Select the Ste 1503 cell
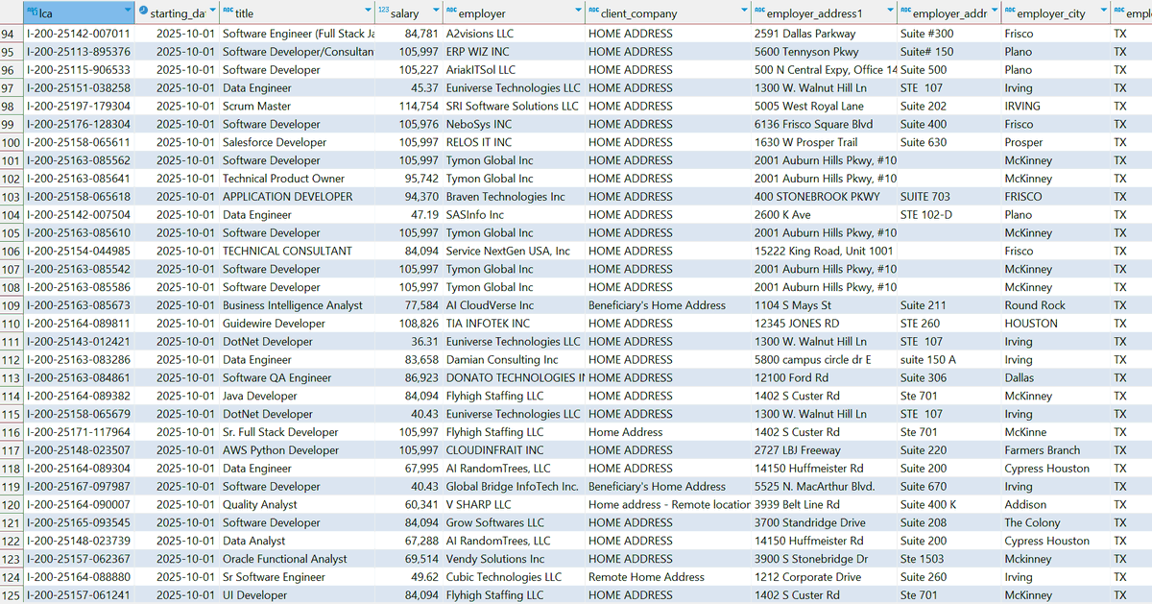 click(949, 559)
